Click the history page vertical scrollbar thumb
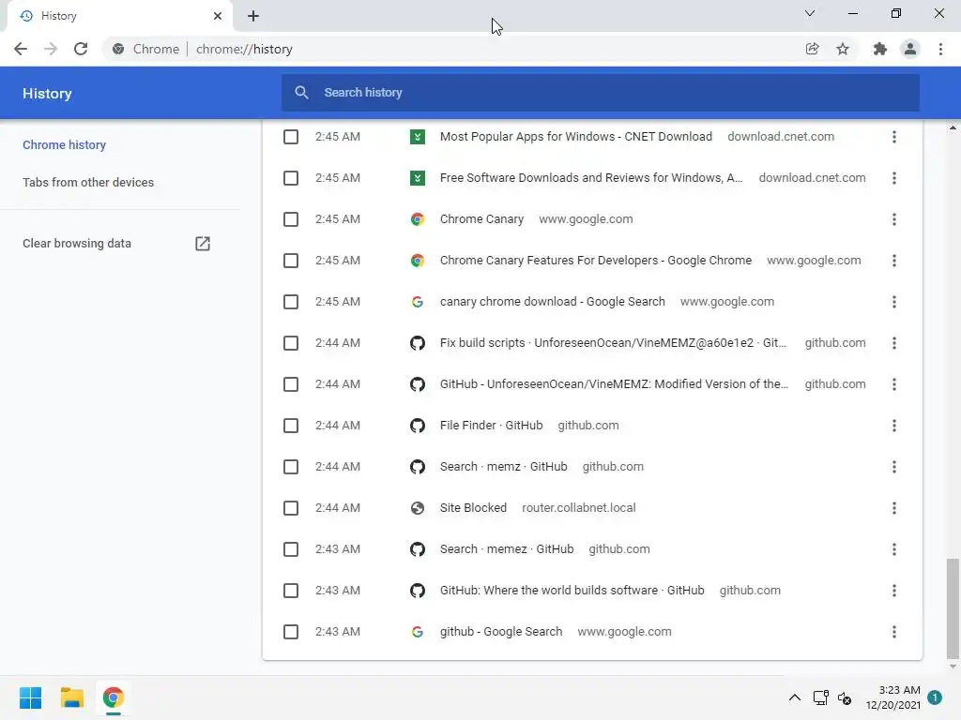Image resolution: width=961 pixels, height=720 pixels. pyautogui.click(x=953, y=608)
